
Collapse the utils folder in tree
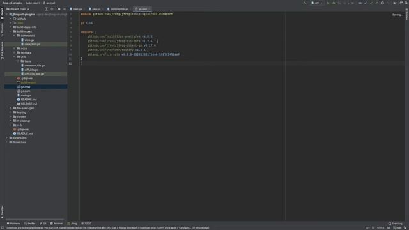(14, 57)
